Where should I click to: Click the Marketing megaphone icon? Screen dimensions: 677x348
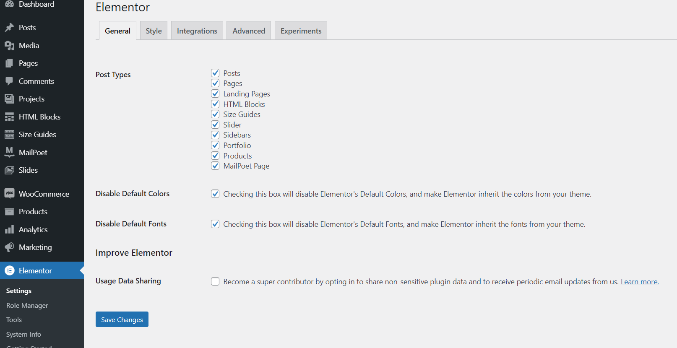(9, 247)
